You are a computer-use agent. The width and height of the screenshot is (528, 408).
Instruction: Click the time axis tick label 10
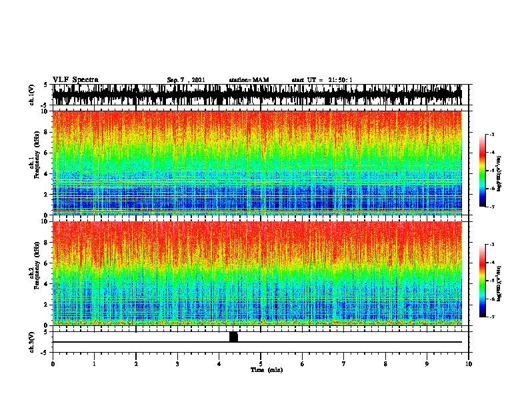pos(469,364)
